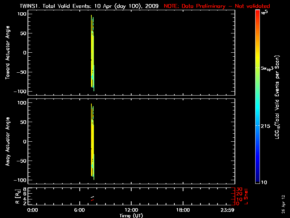Select the 12:00 time axis tick label
290x218 pixels.
(x=131, y=210)
